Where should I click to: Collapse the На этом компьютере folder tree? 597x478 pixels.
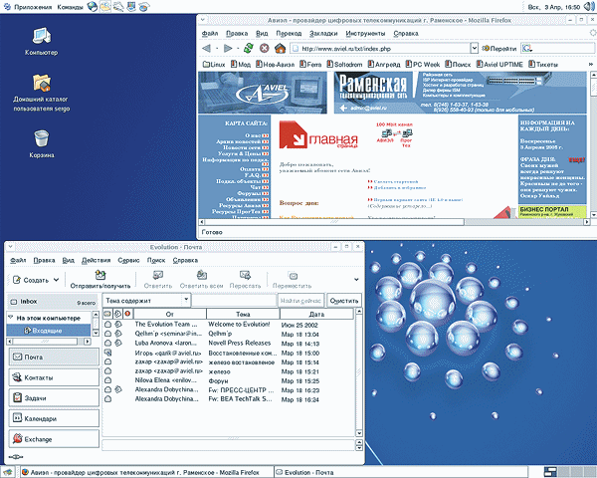(11, 317)
